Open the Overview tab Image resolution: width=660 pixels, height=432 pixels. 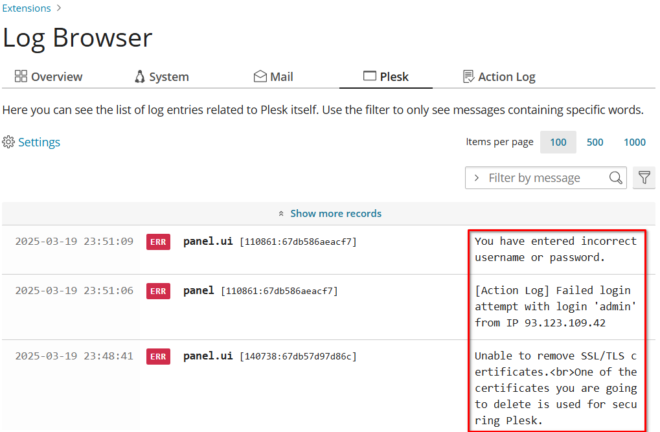pos(49,76)
